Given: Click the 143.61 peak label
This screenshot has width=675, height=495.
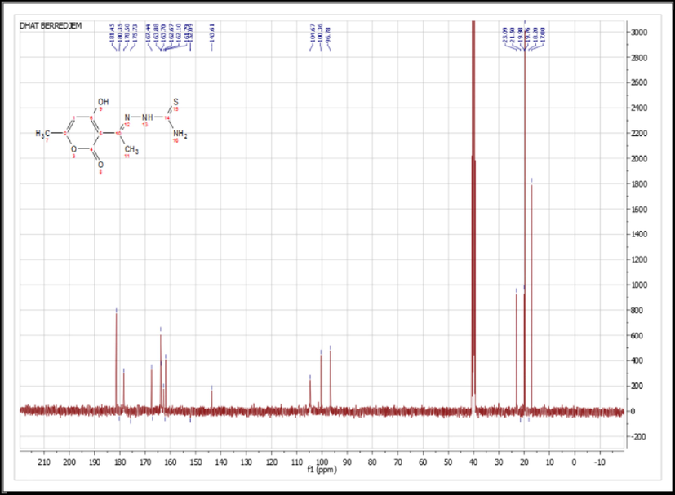Looking at the screenshot, I should click(x=211, y=33).
